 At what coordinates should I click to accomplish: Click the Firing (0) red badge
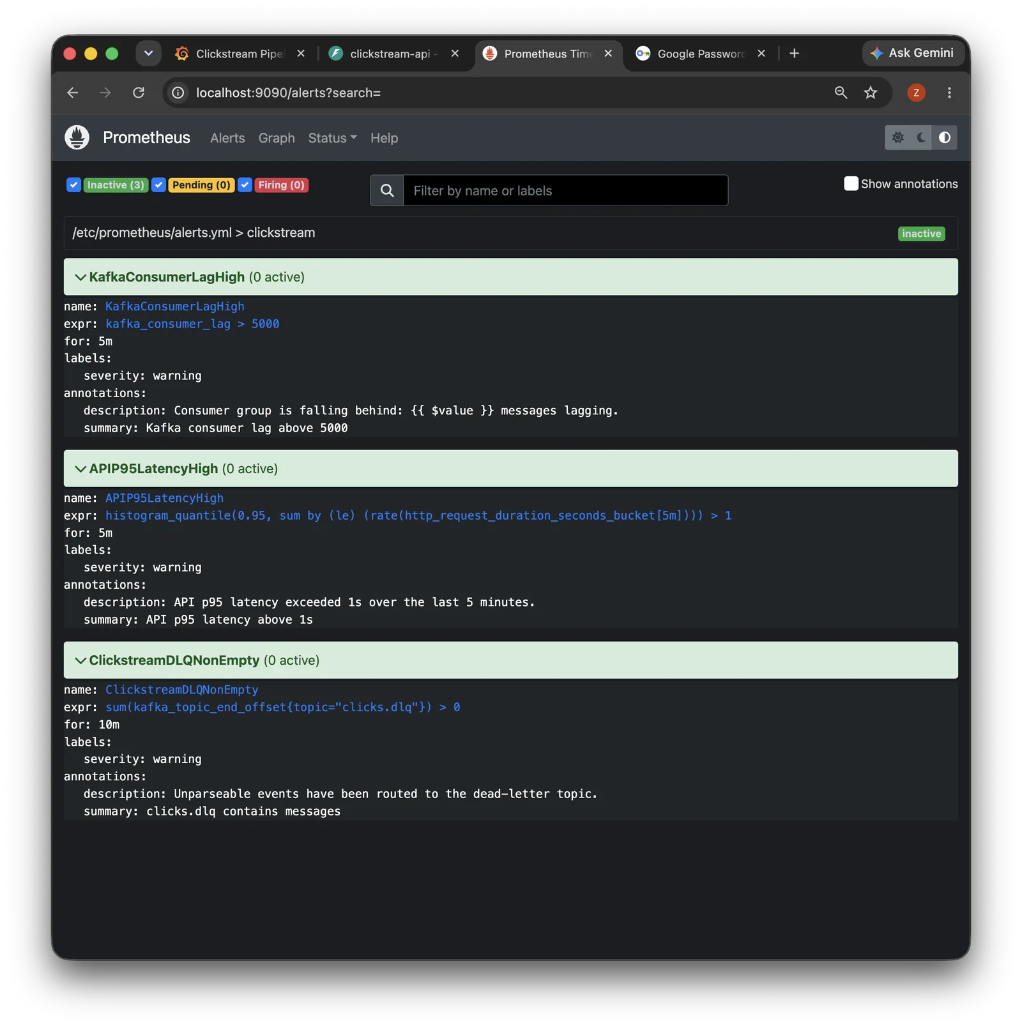[281, 185]
